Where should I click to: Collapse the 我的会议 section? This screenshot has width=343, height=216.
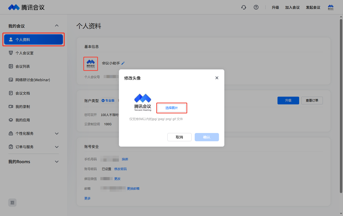coord(57,26)
